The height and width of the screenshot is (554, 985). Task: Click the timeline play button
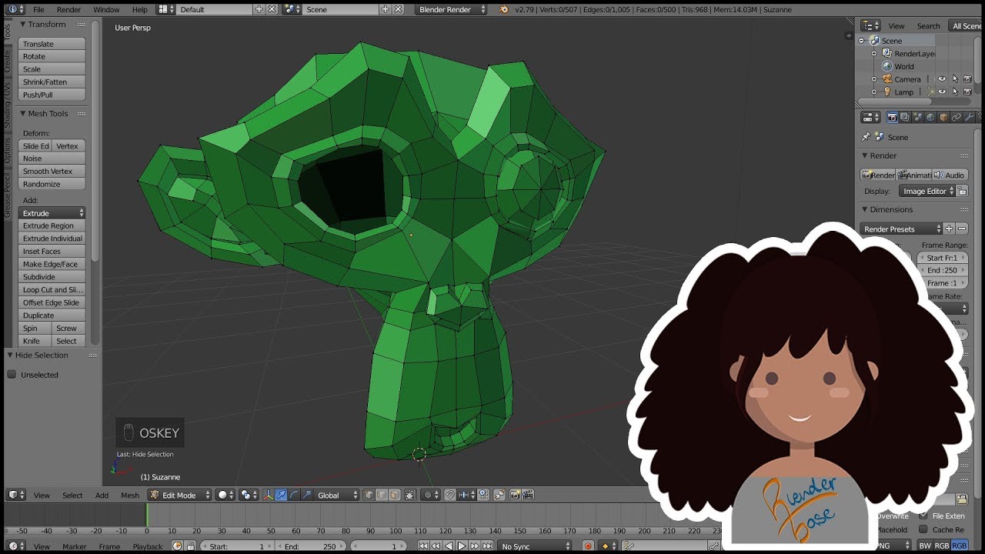[462, 546]
